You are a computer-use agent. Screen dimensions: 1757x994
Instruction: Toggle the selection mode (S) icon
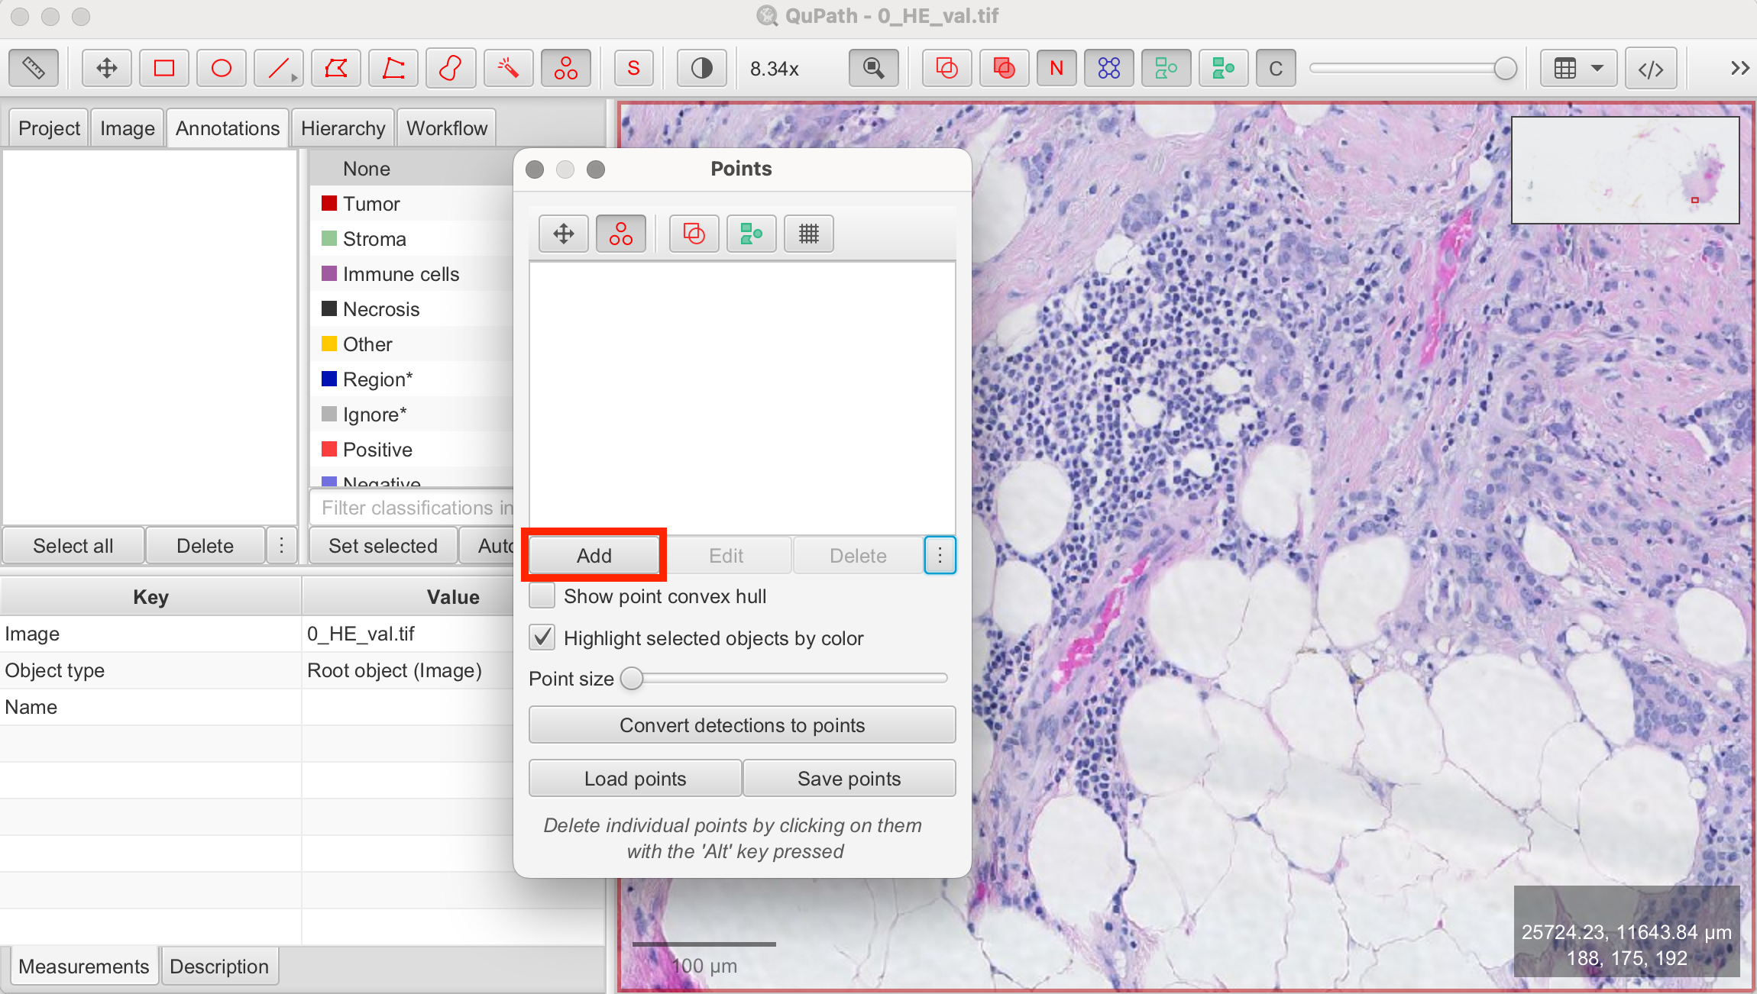[633, 67]
